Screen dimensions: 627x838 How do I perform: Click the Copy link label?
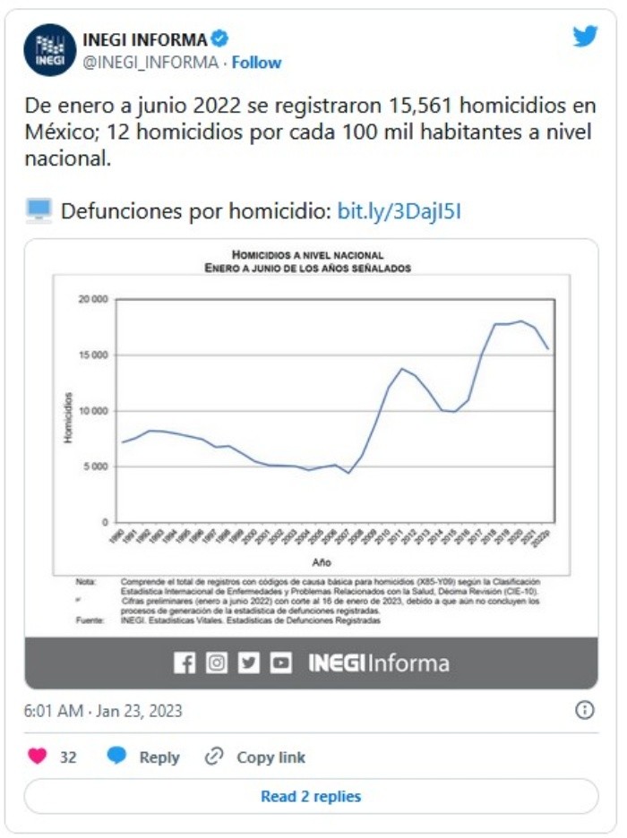(x=271, y=757)
